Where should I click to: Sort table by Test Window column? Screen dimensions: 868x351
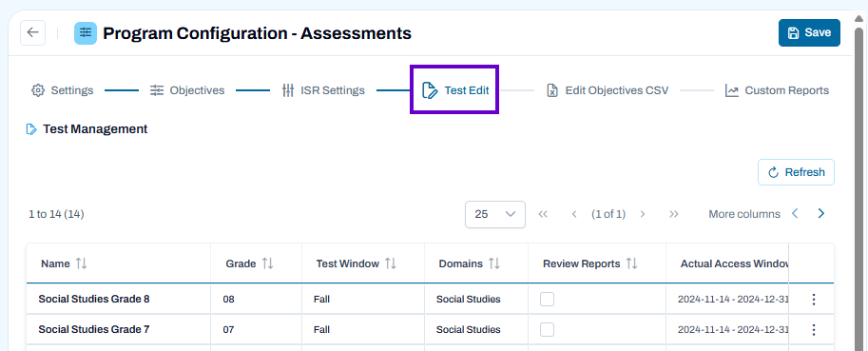coord(391,264)
